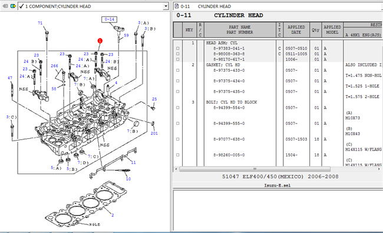Click the right arrow of the horizontal scrollbar
Screen dimensions: 383x233
[x=379, y=169]
